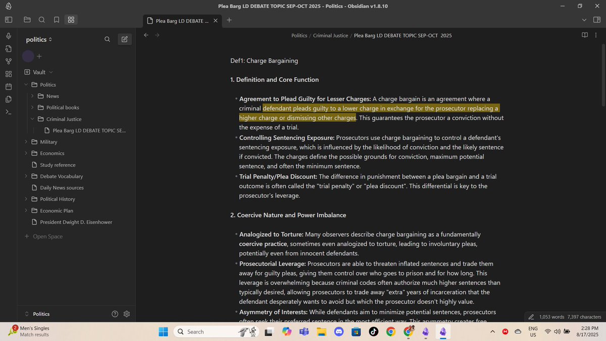
Task: Open the tab list dropdown chevron
Action: 584,20
